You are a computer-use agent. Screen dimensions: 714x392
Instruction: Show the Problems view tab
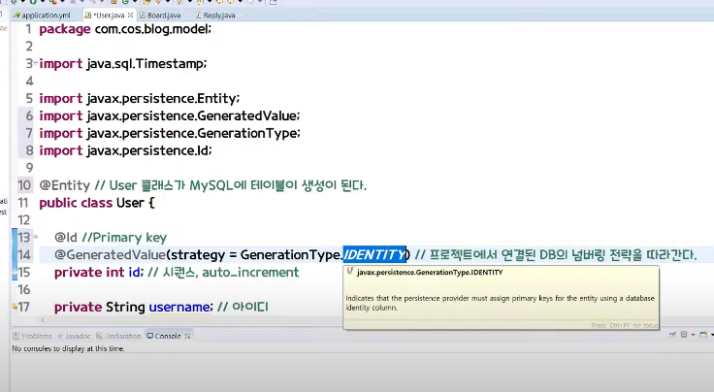tap(32, 336)
